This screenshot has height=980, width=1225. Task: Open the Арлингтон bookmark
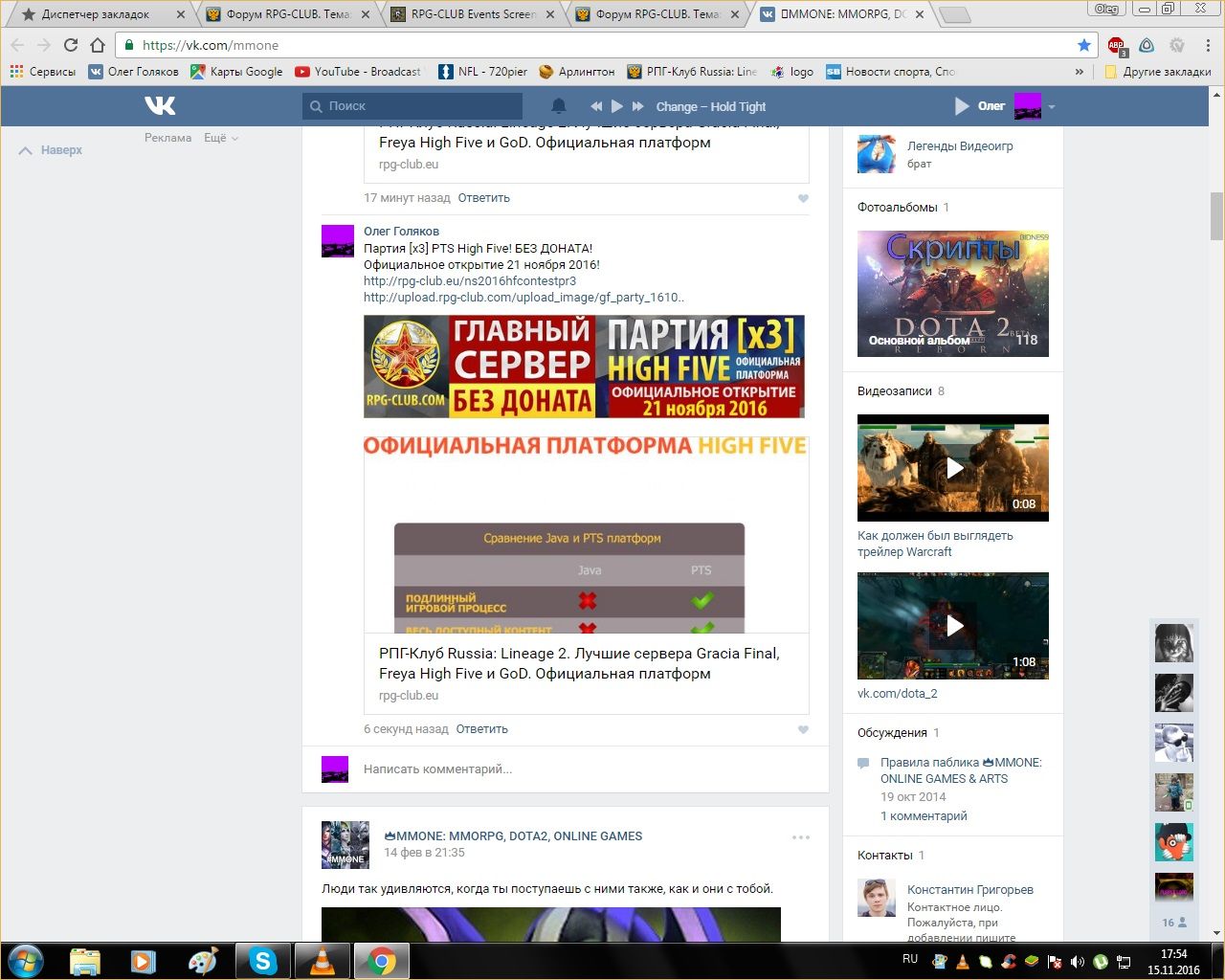coord(577,72)
